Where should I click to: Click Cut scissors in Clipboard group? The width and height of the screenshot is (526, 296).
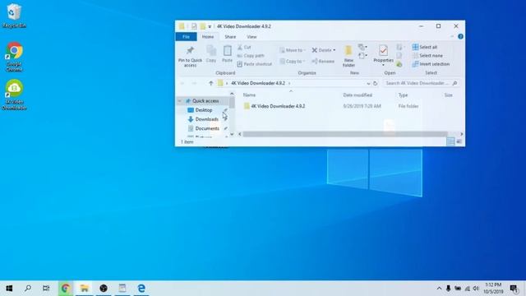(244, 48)
